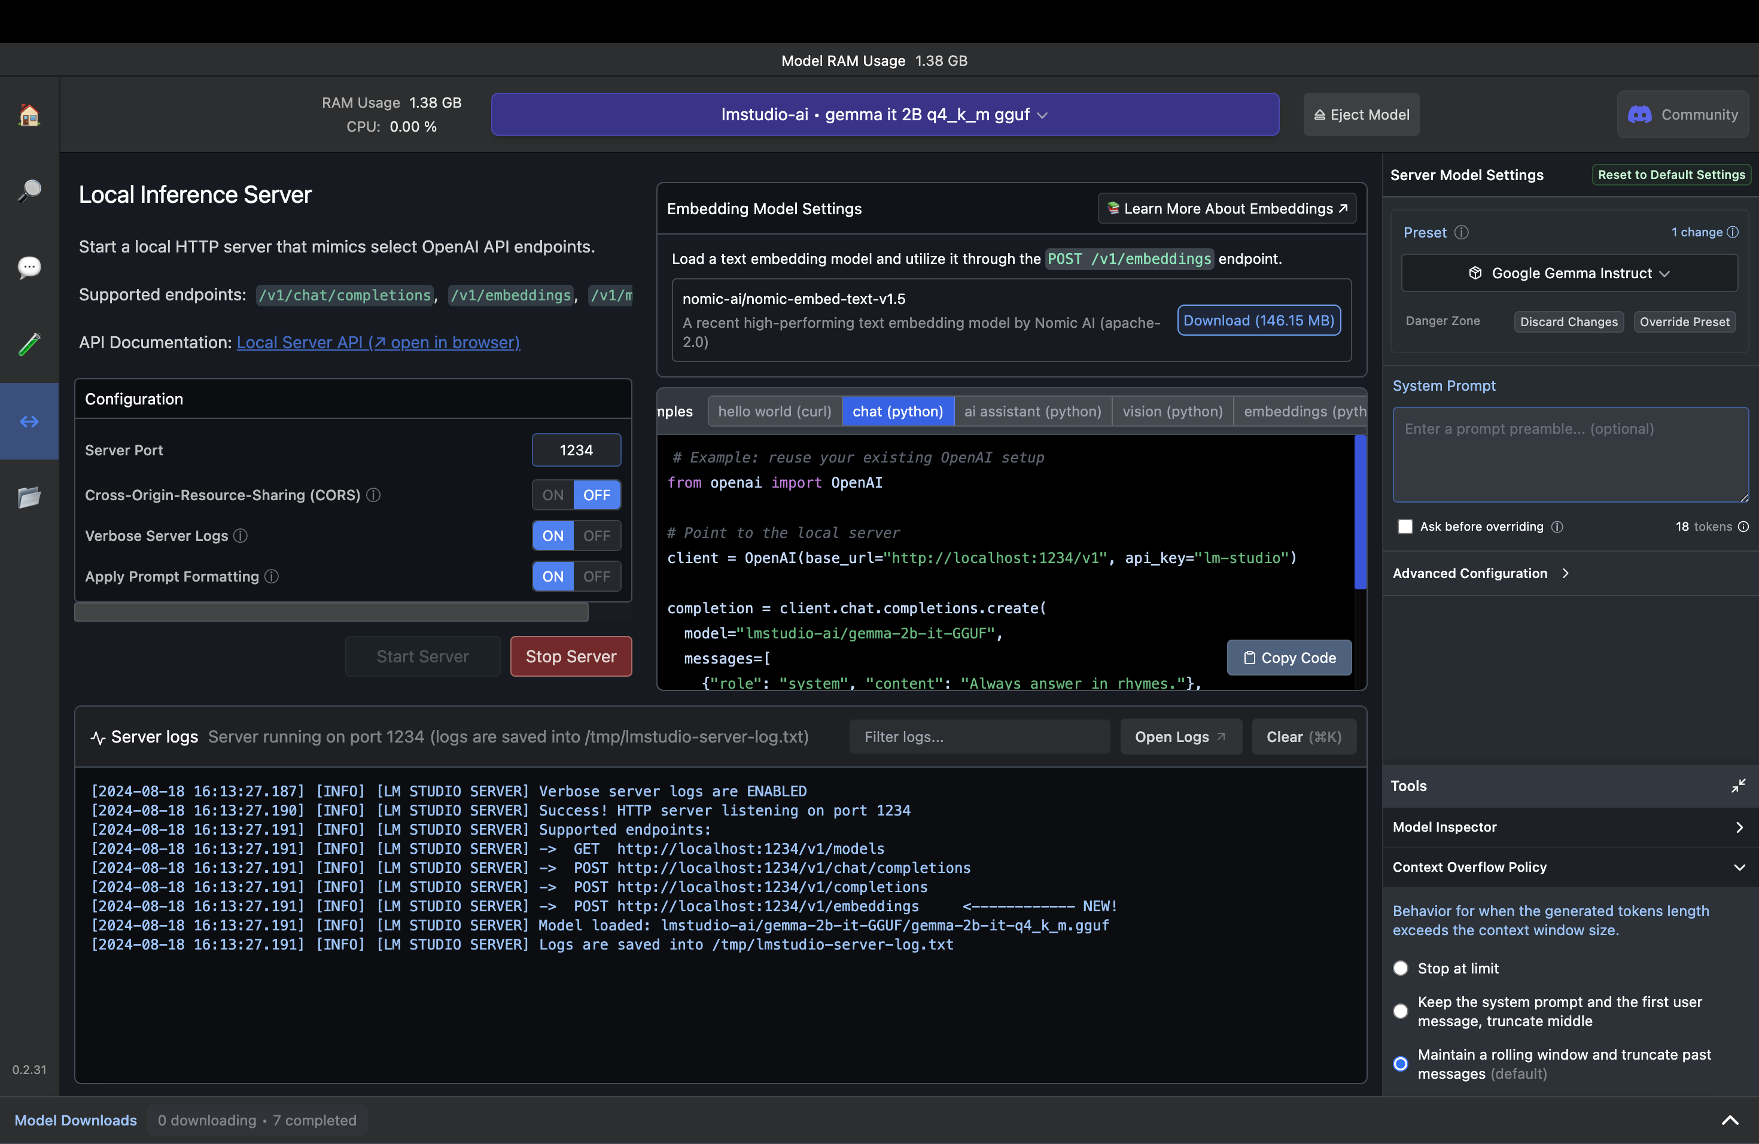Click the Filter logs search field
Screen dimensions: 1759x1144
pos(979,737)
